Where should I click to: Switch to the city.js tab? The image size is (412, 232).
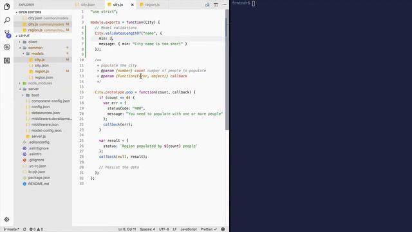(118, 5)
